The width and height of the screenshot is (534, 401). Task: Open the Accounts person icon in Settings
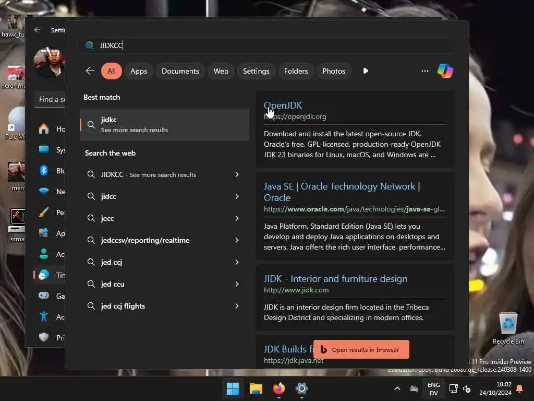pyautogui.click(x=44, y=254)
